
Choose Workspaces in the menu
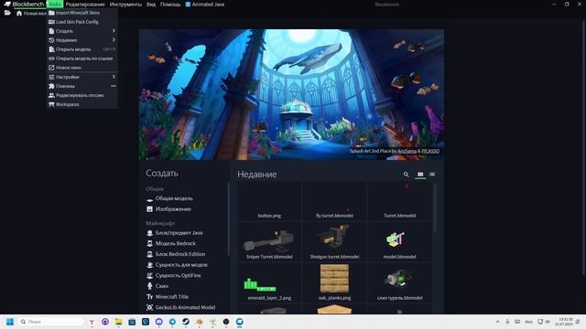[x=82, y=104]
